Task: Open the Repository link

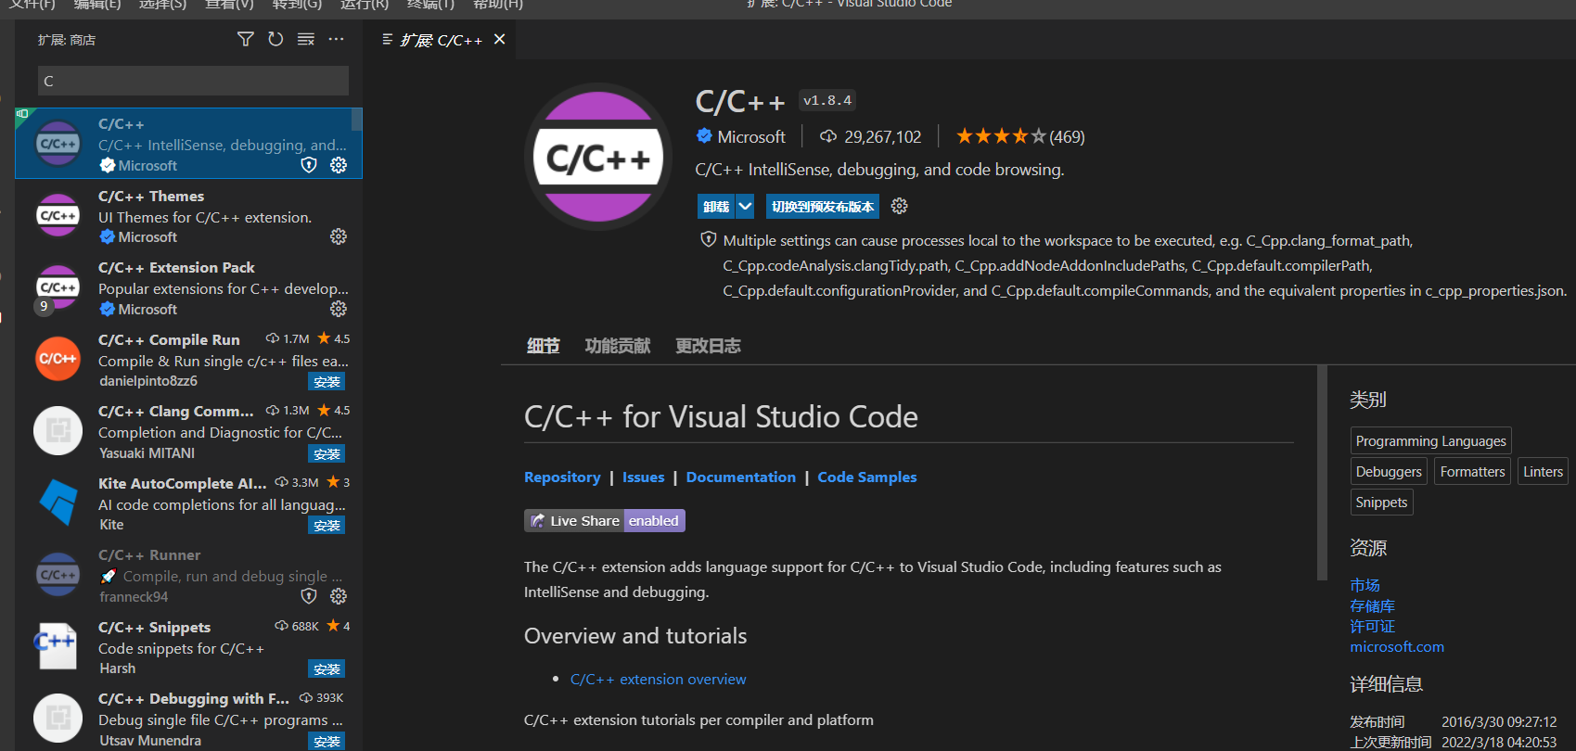Action: [562, 477]
